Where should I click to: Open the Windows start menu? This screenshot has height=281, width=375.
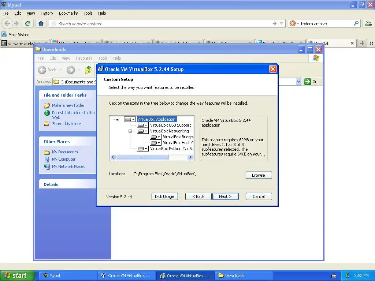(17, 276)
